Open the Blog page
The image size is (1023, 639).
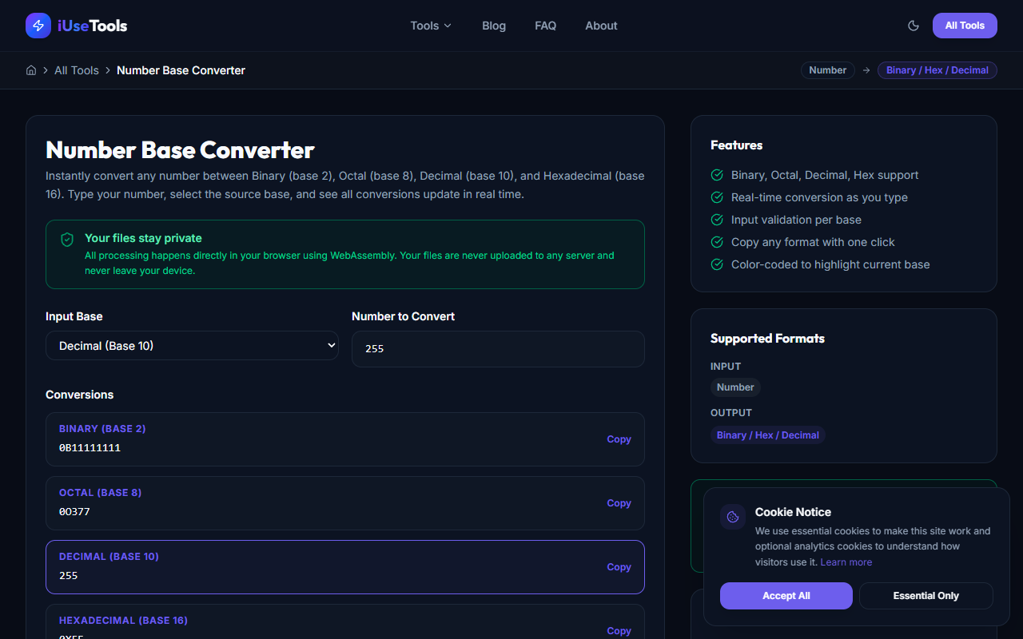(x=493, y=25)
